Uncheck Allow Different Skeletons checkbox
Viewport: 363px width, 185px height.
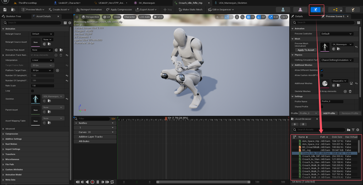pyautogui.click(x=322, y=70)
